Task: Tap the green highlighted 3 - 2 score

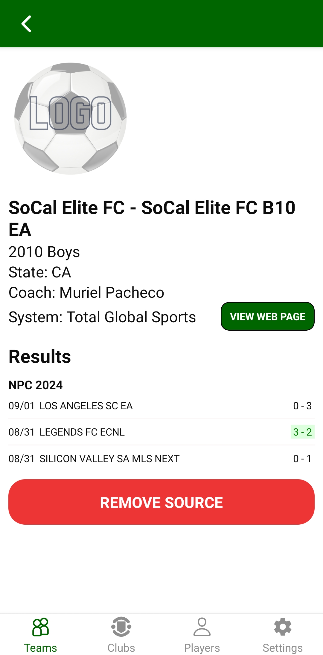Action: [x=302, y=432]
